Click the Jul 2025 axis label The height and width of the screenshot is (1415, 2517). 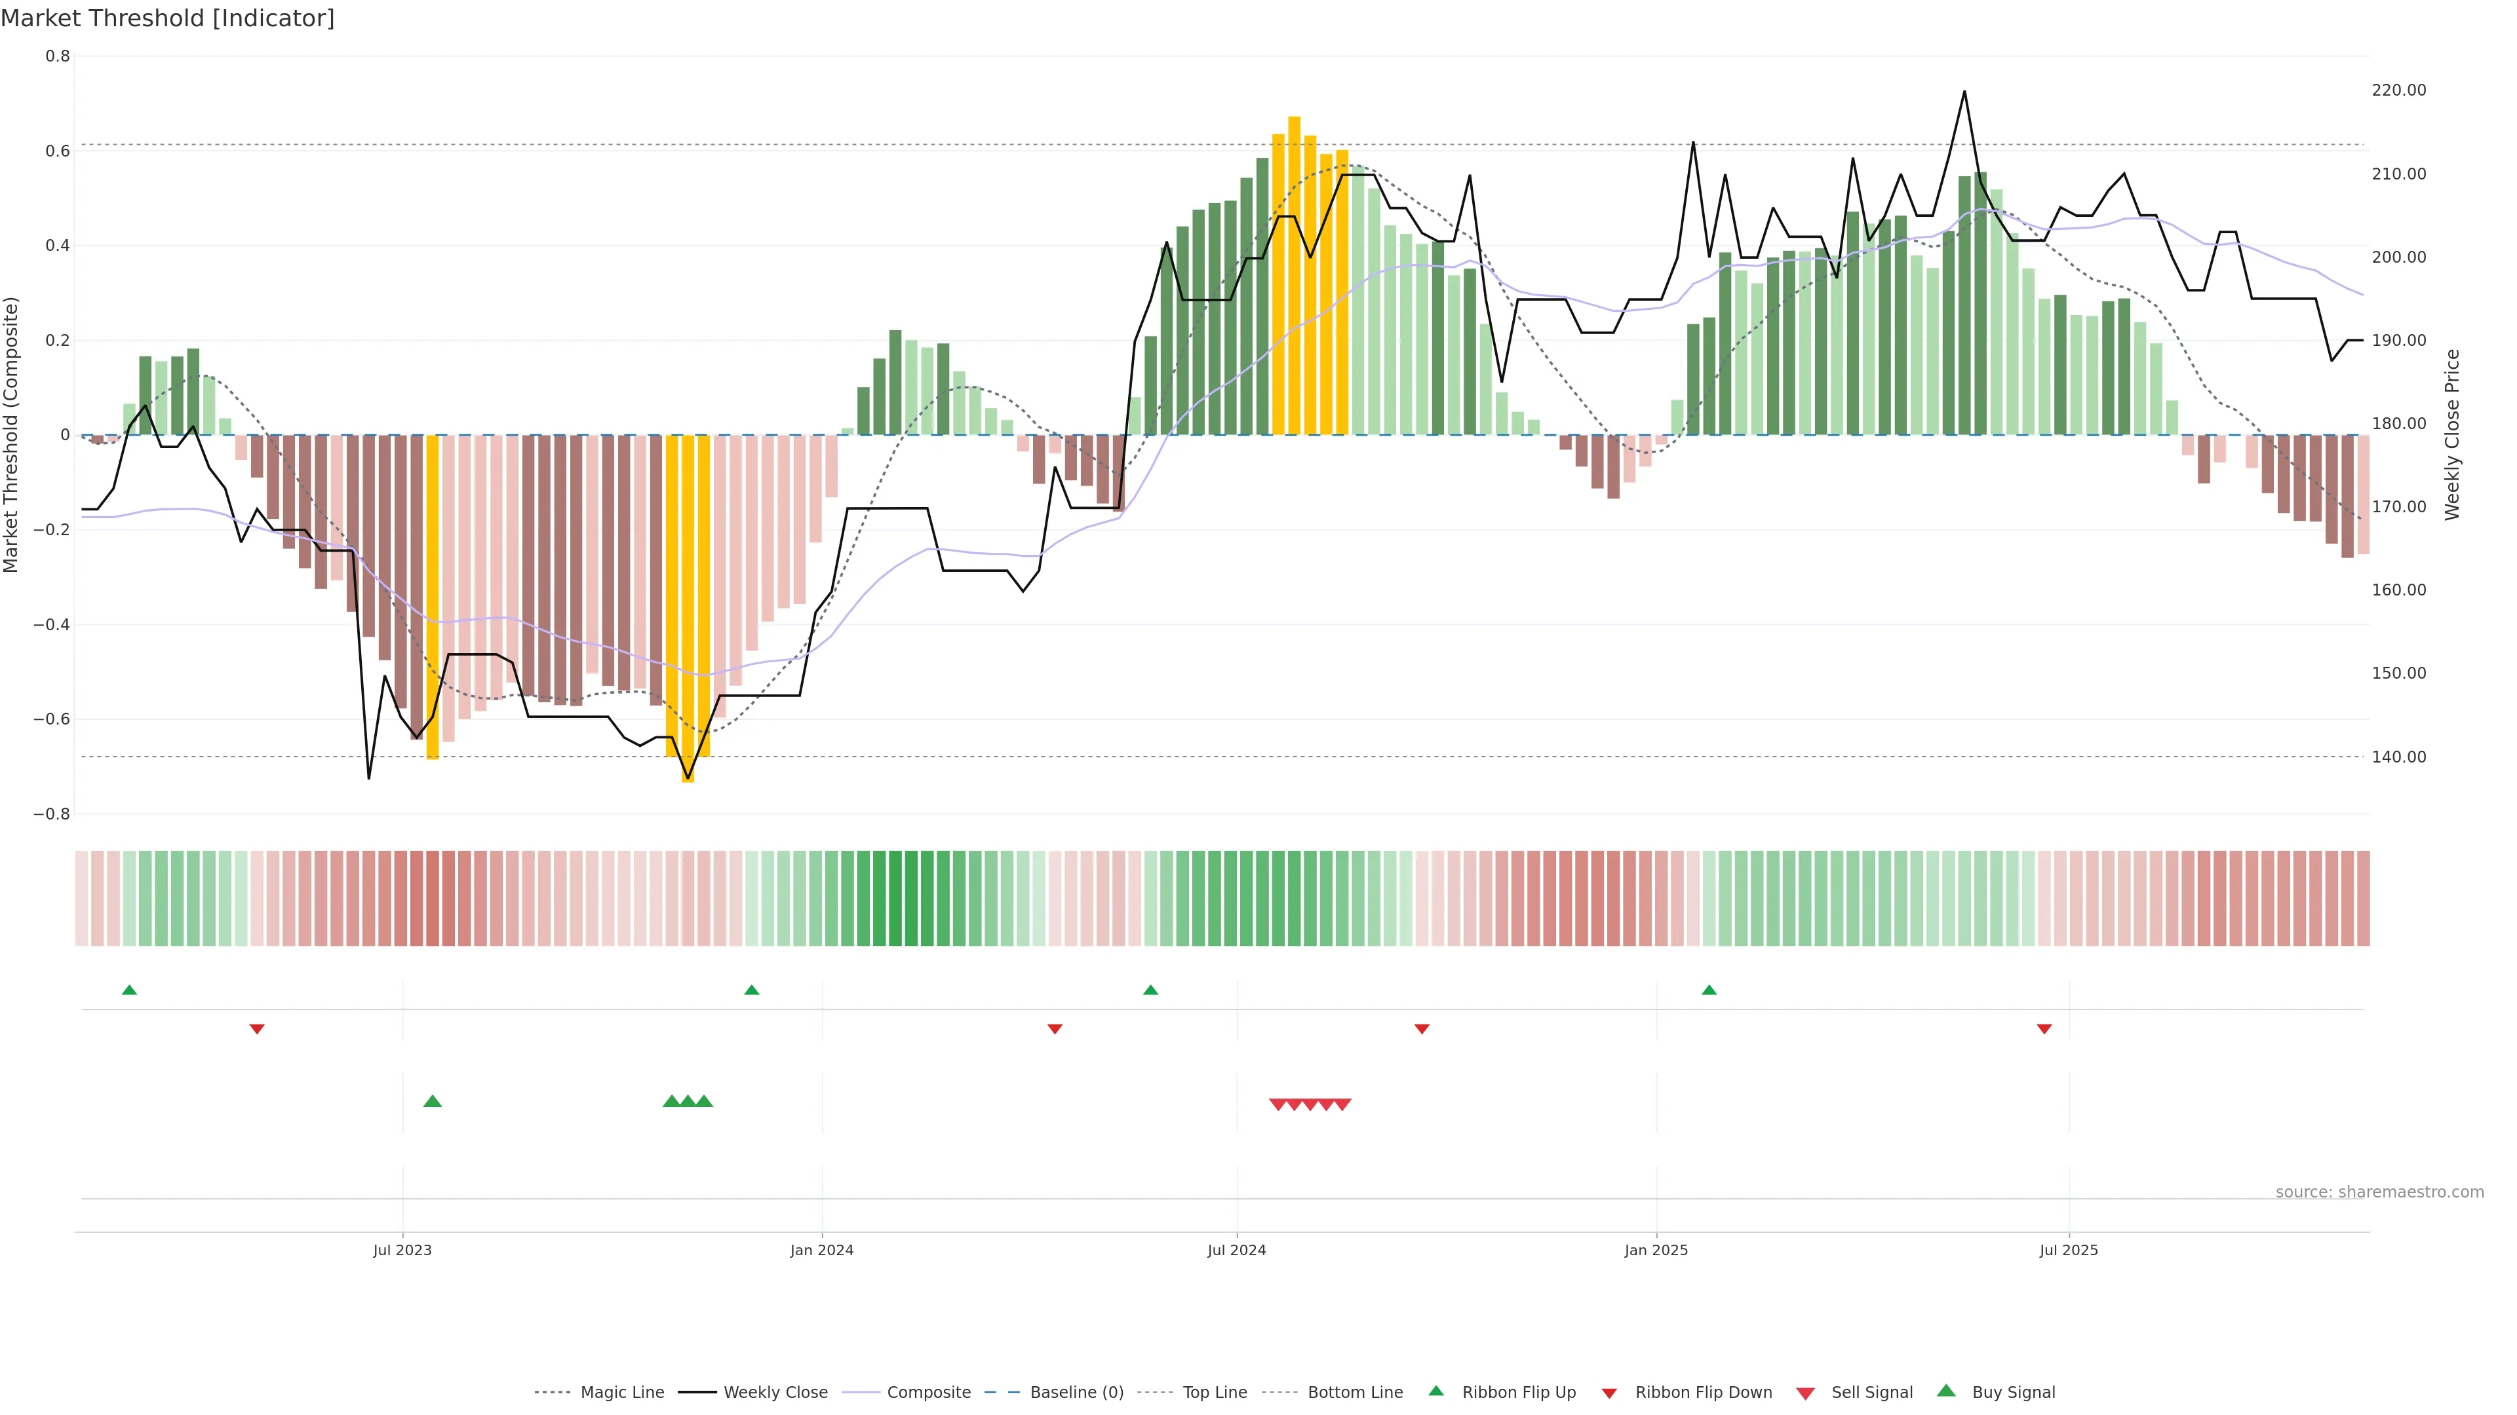coord(2069,1250)
